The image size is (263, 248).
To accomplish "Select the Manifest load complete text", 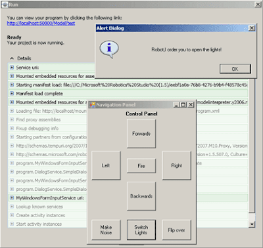I will click(39, 94).
